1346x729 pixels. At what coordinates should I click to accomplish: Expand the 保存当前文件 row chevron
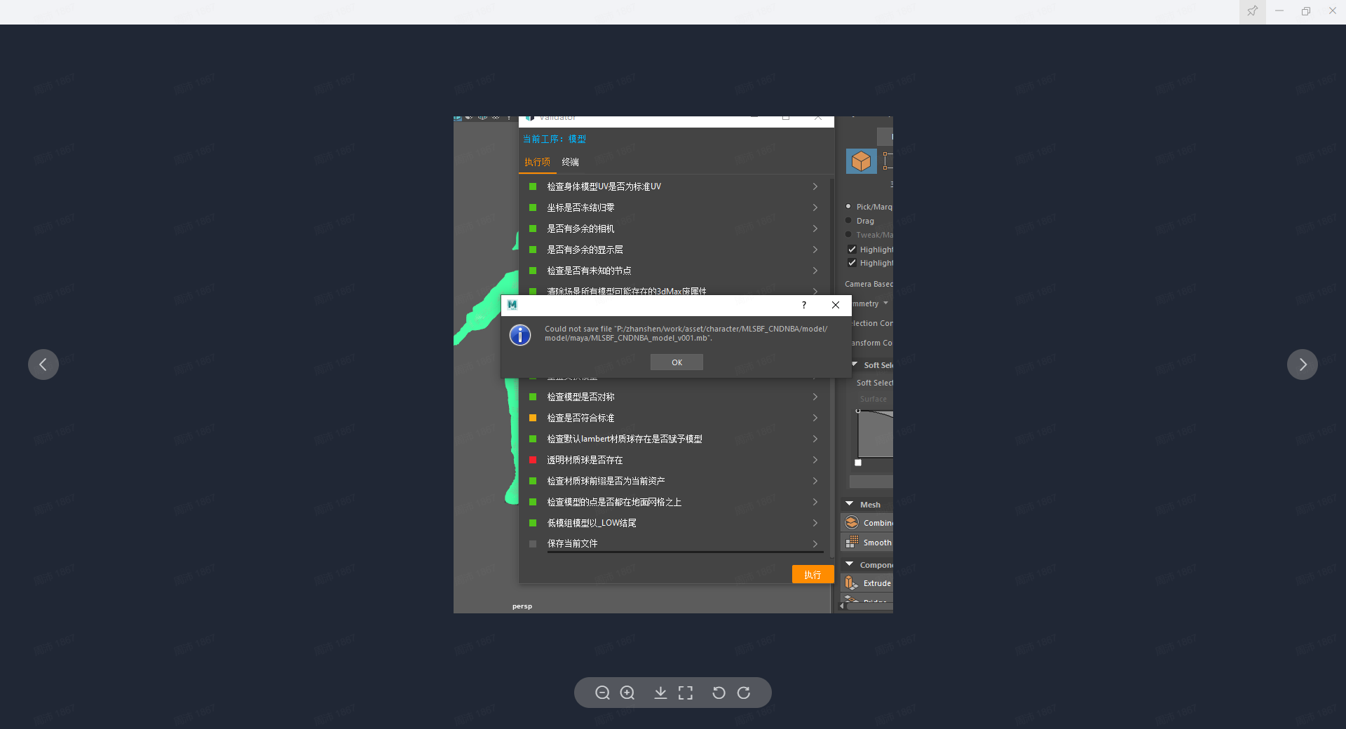815,544
